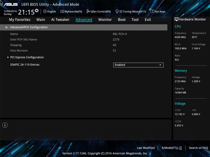Click the CPU frequency 4200 MHz
Viewport: 210px width, 157px height.
tap(180, 37)
